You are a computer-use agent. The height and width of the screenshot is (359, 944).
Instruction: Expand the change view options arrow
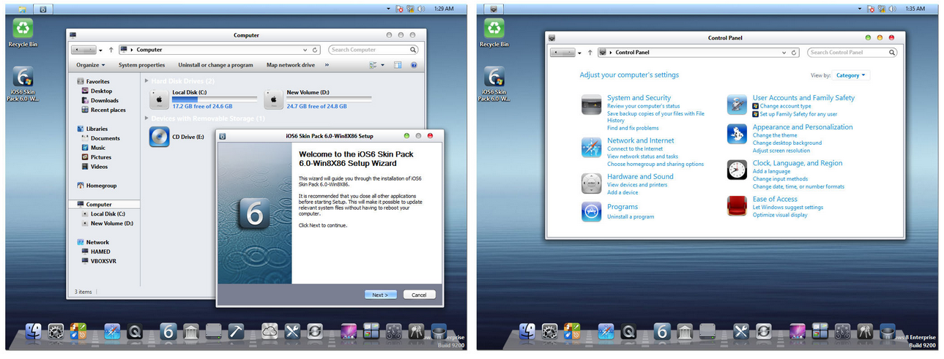(383, 65)
